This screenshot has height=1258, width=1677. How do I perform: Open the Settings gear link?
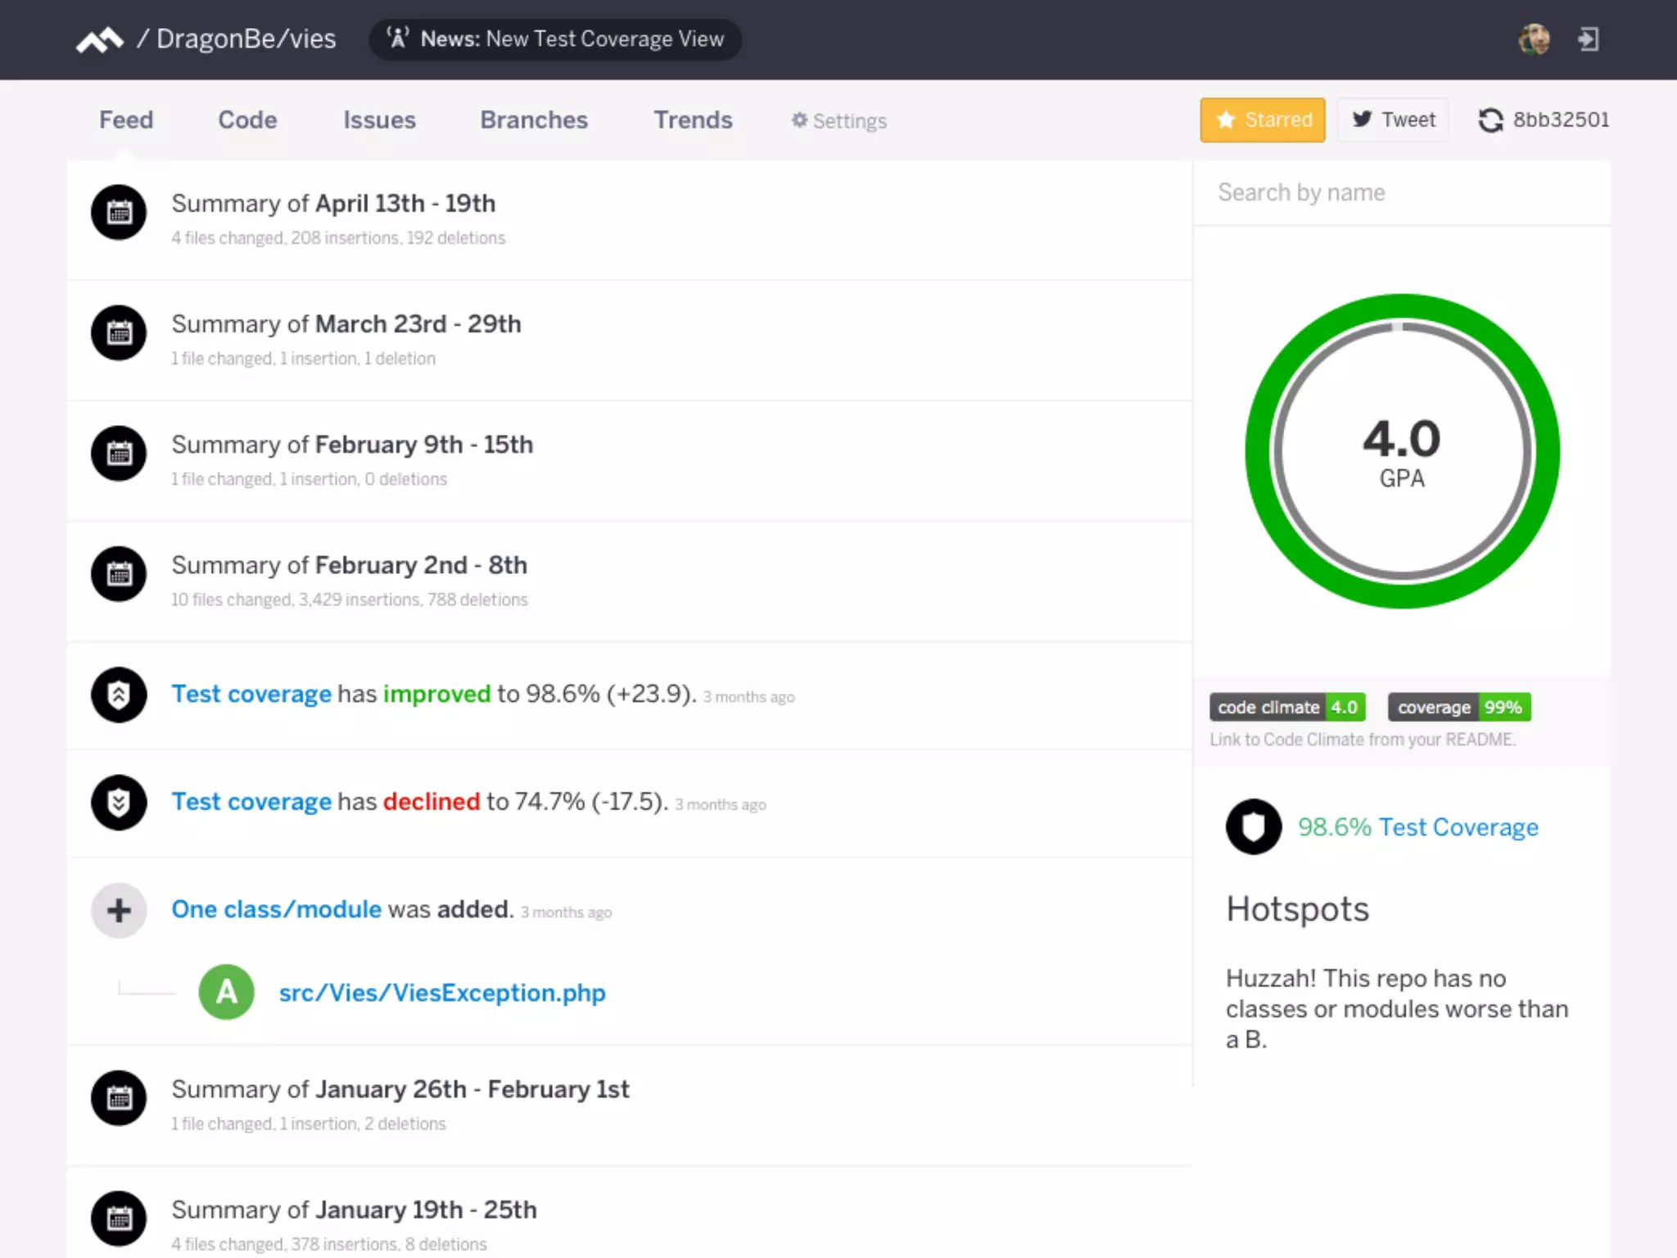tap(838, 121)
